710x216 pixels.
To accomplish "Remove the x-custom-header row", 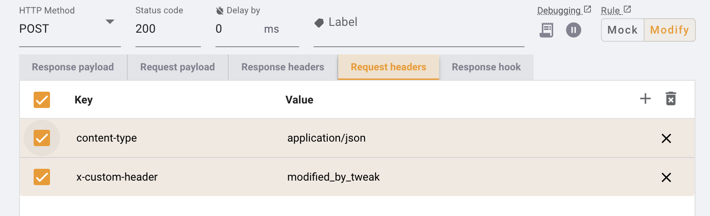I will [666, 177].
